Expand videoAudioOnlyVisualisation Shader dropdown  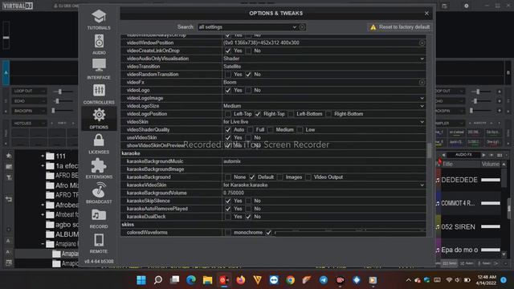click(x=422, y=59)
